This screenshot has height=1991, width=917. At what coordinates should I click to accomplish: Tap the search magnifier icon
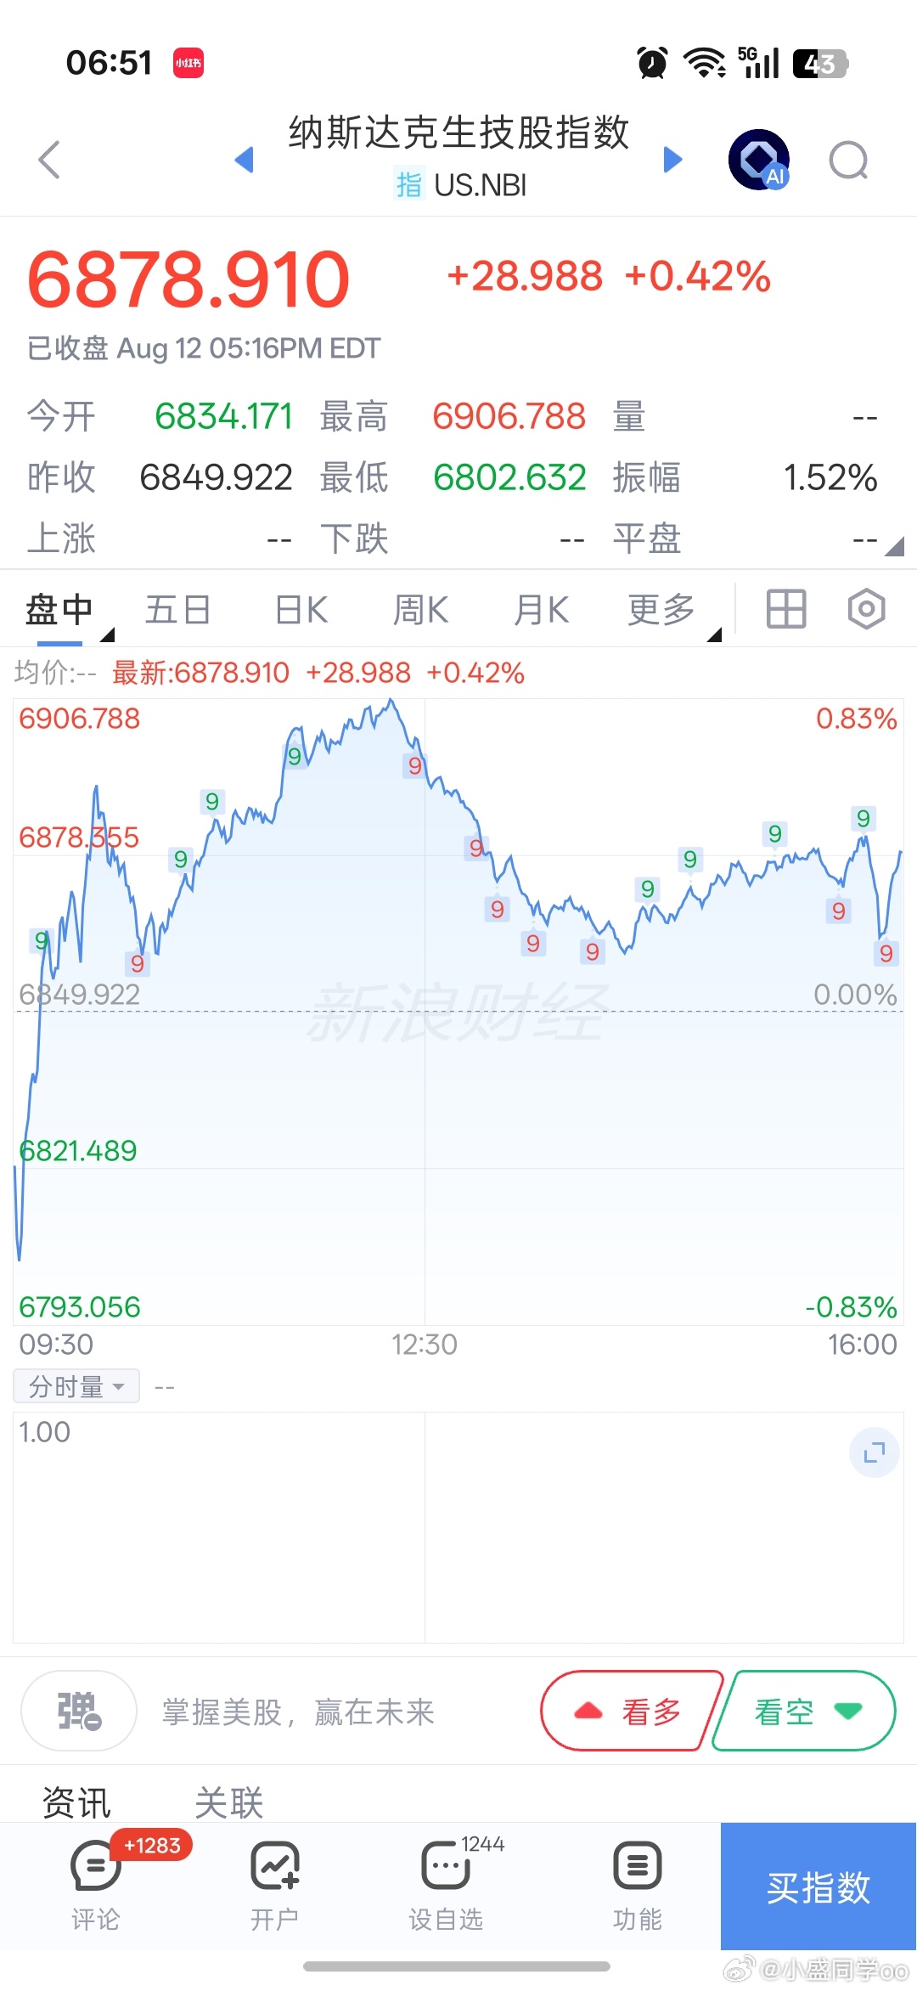[849, 160]
